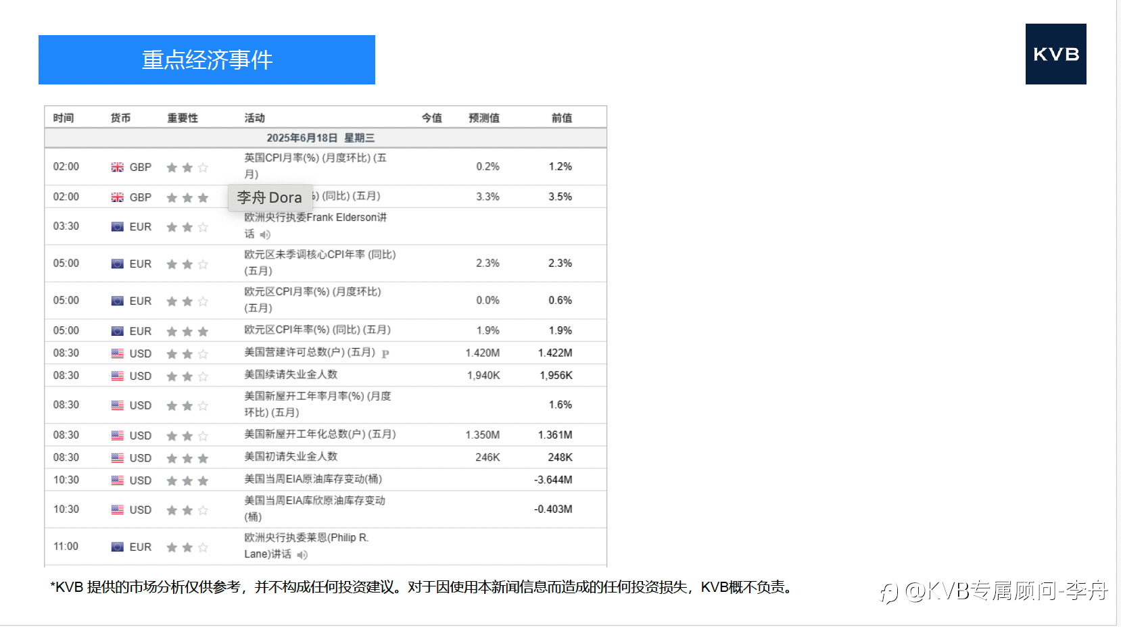Image resolution: width=1121 pixels, height=627 pixels.
Task: Click the previous value 1,956K
Action: coord(556,375)
